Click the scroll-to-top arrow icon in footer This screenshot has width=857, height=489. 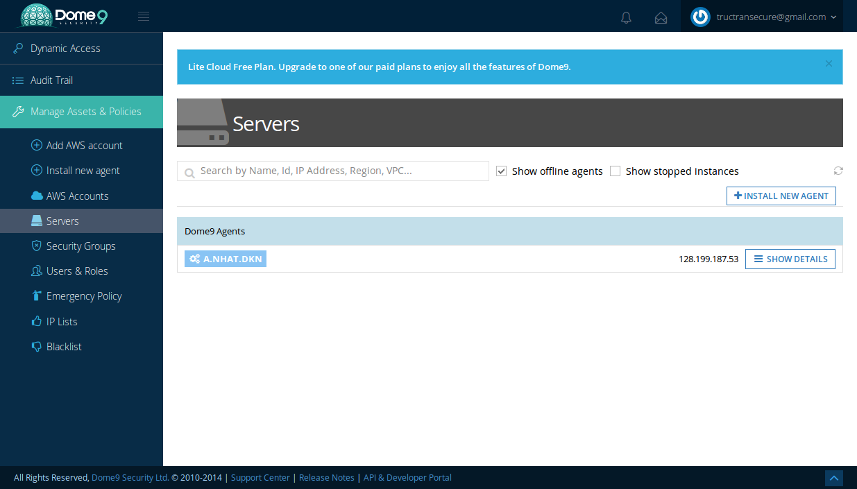834,478
